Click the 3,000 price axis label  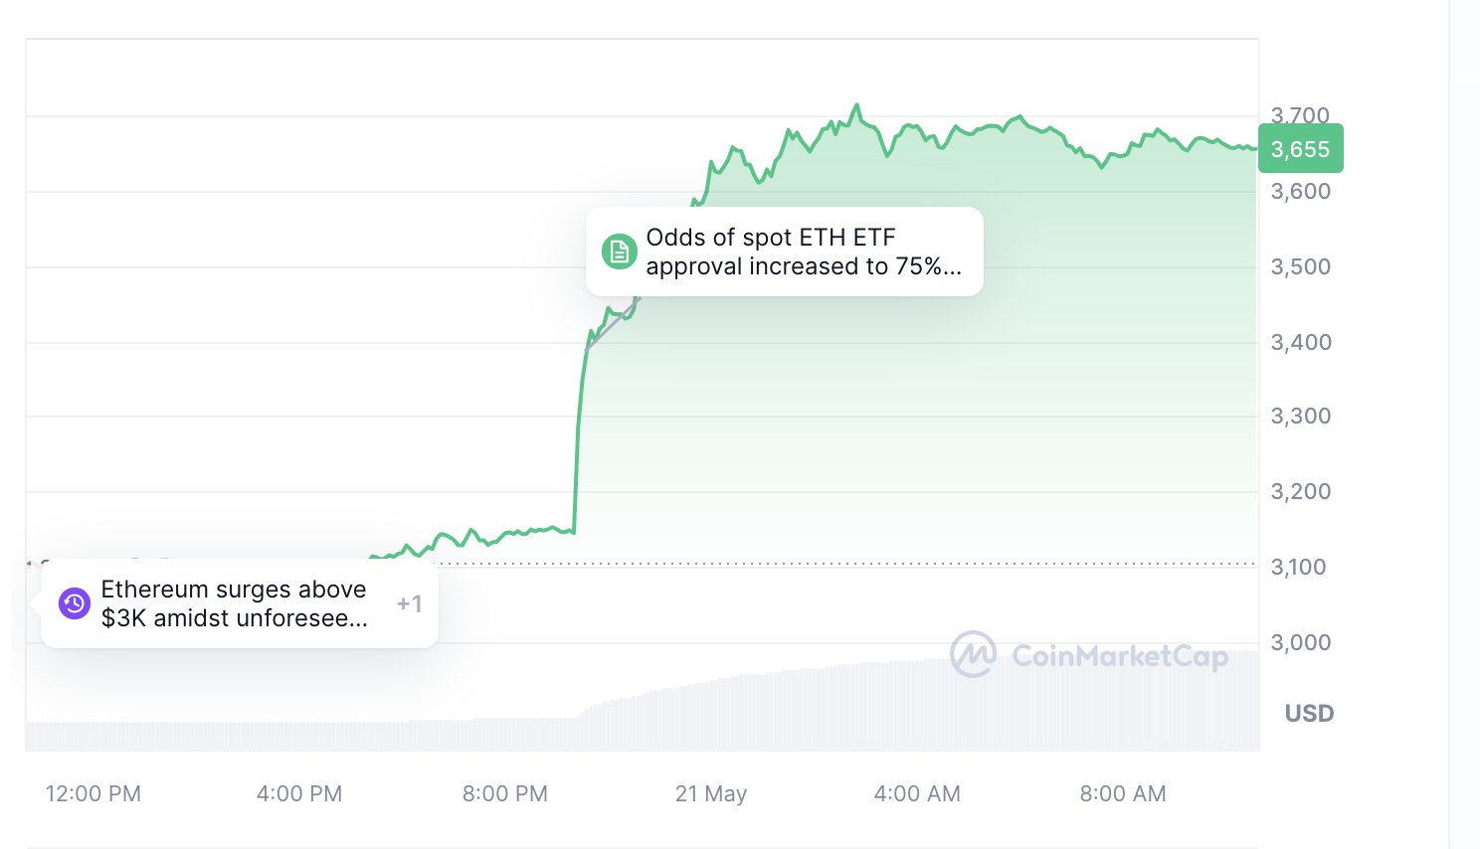1301,642
